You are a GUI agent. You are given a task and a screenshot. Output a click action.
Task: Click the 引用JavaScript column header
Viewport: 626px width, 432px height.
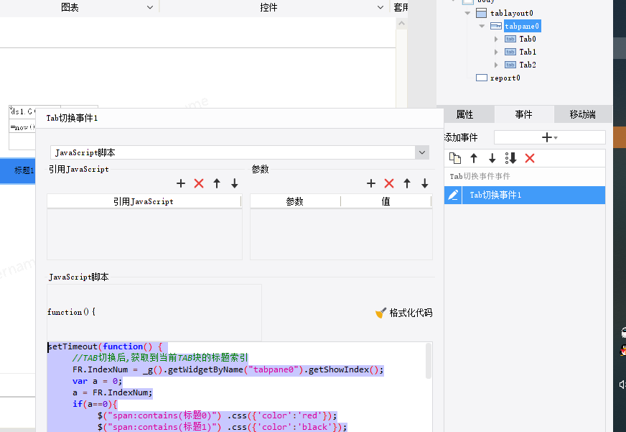(144, 201)
